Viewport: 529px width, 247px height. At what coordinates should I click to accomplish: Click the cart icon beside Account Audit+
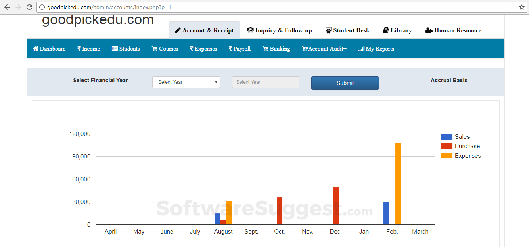click(x=305, y=49)
